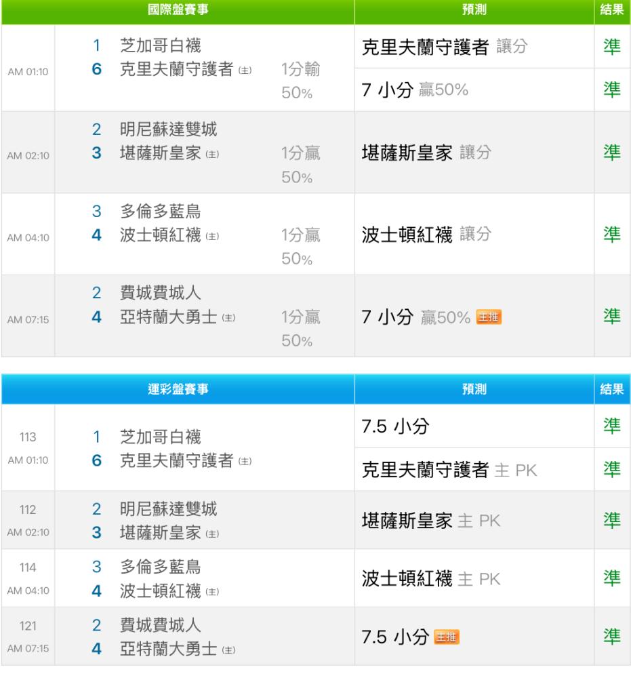Click the 準 result for 克里夫蘭守護者 讓分
This screenshot has width=631, height=678.
(x=612, y=47)
